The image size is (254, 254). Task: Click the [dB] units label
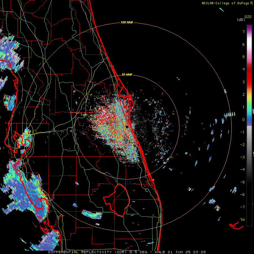(x=241, y=19)
